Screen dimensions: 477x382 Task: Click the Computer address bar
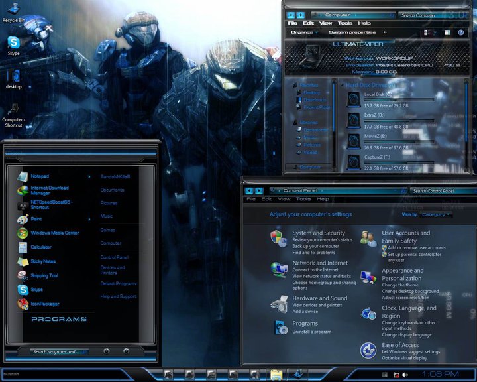click(x=354, y=15)
